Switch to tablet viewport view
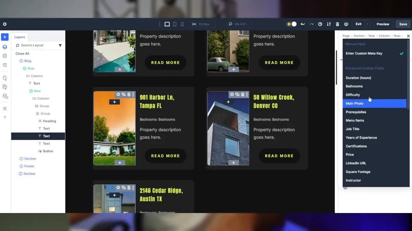This screenshot has height=231, width=412. point(174,24)
